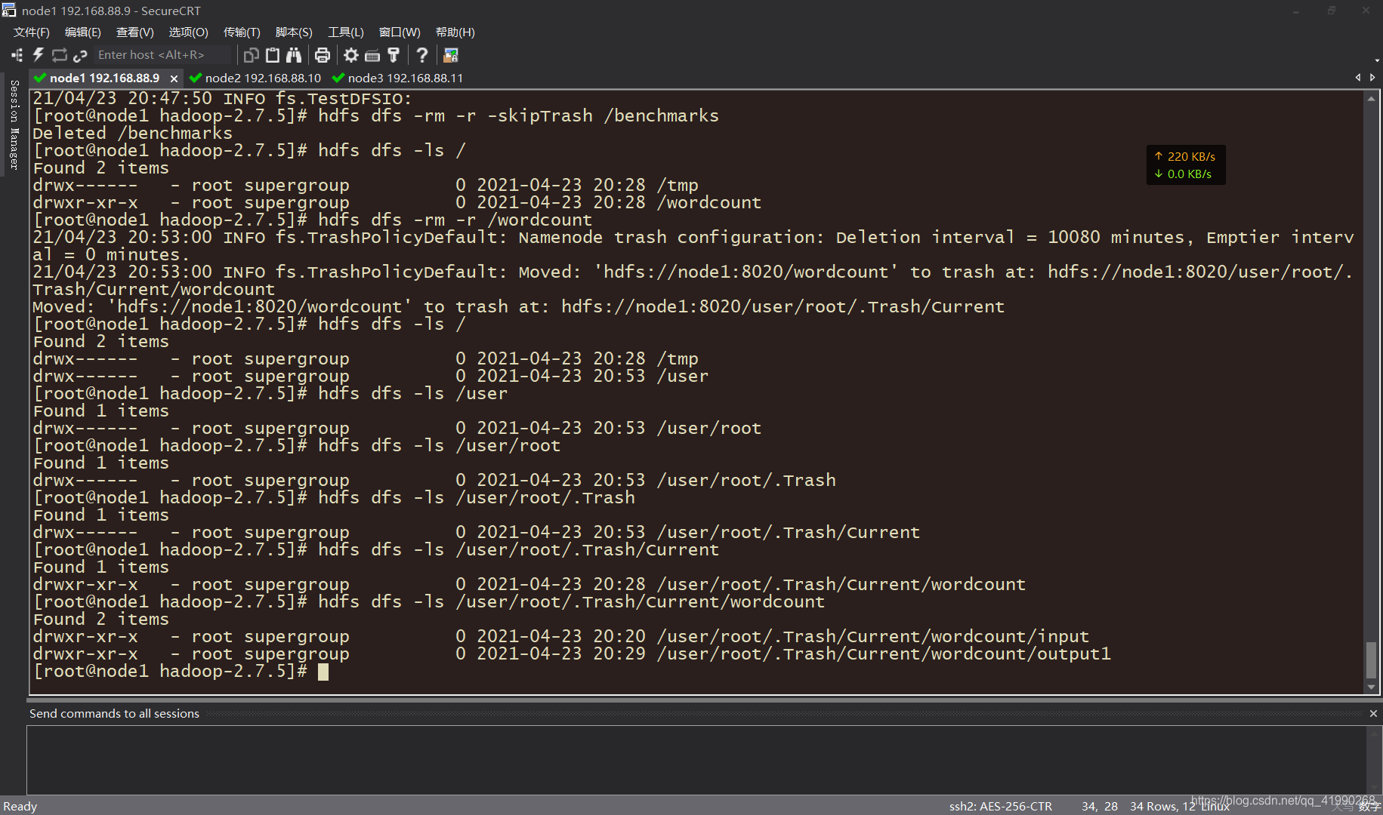This screenshot has width=1383, height=815.
Task: Open the 选项(O) menu
Action: point(188,32)
